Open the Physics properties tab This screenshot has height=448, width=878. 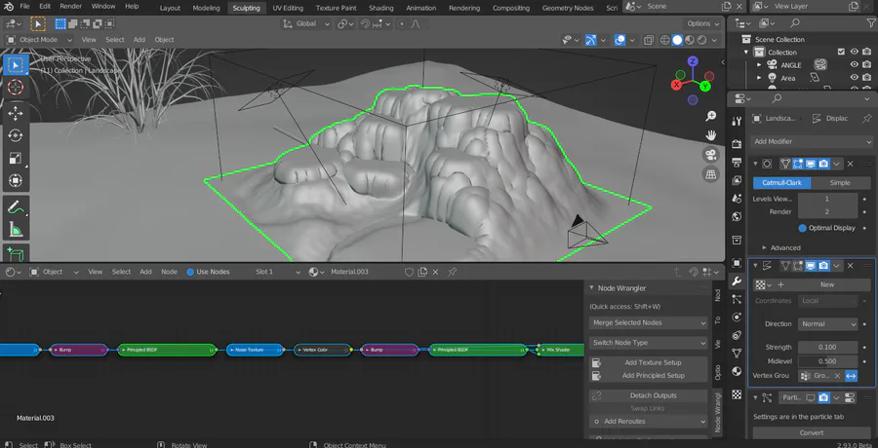(737, 317)
